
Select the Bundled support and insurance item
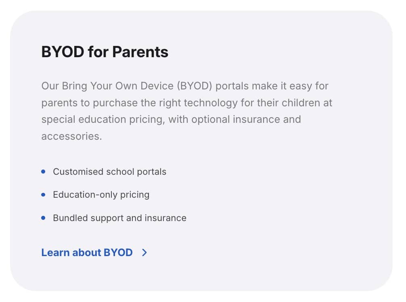119,218
